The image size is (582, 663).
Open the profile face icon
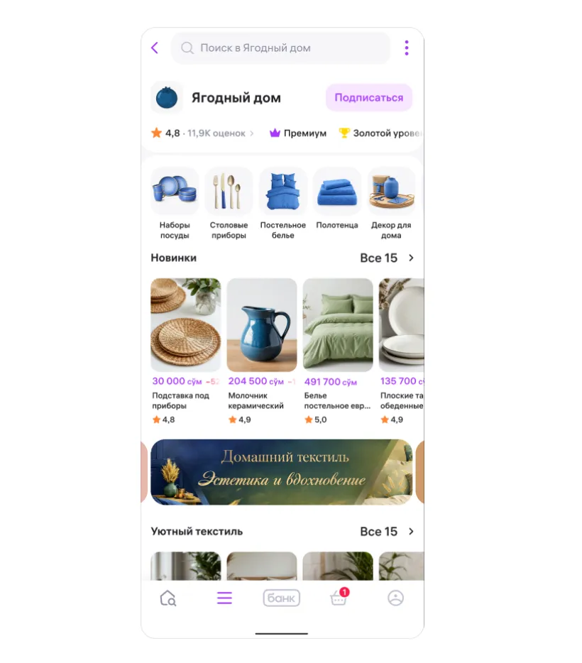[395, 598]
